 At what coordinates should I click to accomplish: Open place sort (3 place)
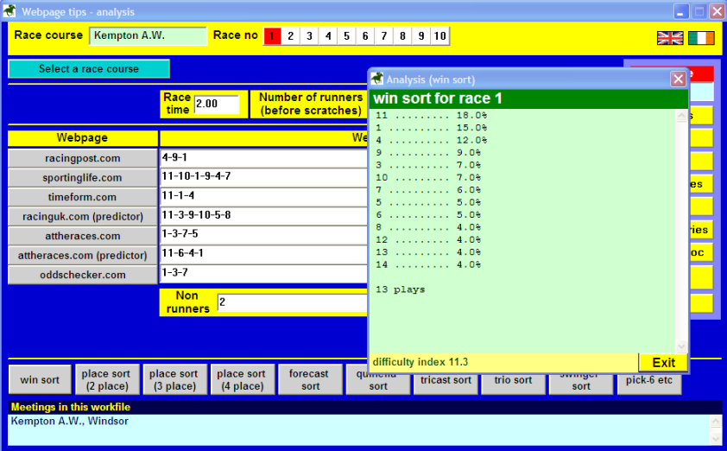(174, 380)
